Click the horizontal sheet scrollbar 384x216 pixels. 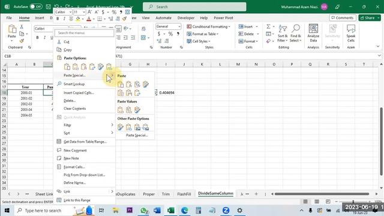coord(322,194)
